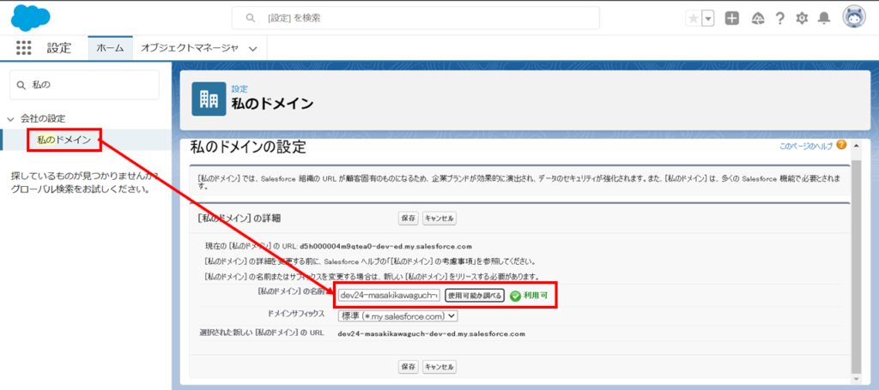View notifications via the bell icon
Image resolution: width=879 pixels, height=390 pixels.
(824, 18)
